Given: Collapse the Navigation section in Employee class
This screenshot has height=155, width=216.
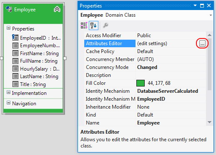Looking at the screenshot, I should coord(8,103).
